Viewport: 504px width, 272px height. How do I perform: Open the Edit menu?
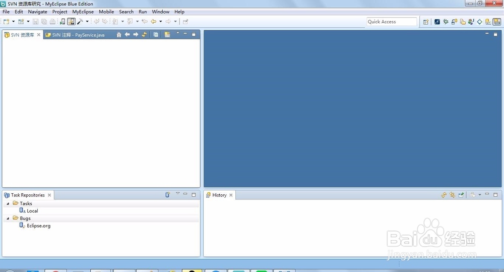click(x=19, y=12)
